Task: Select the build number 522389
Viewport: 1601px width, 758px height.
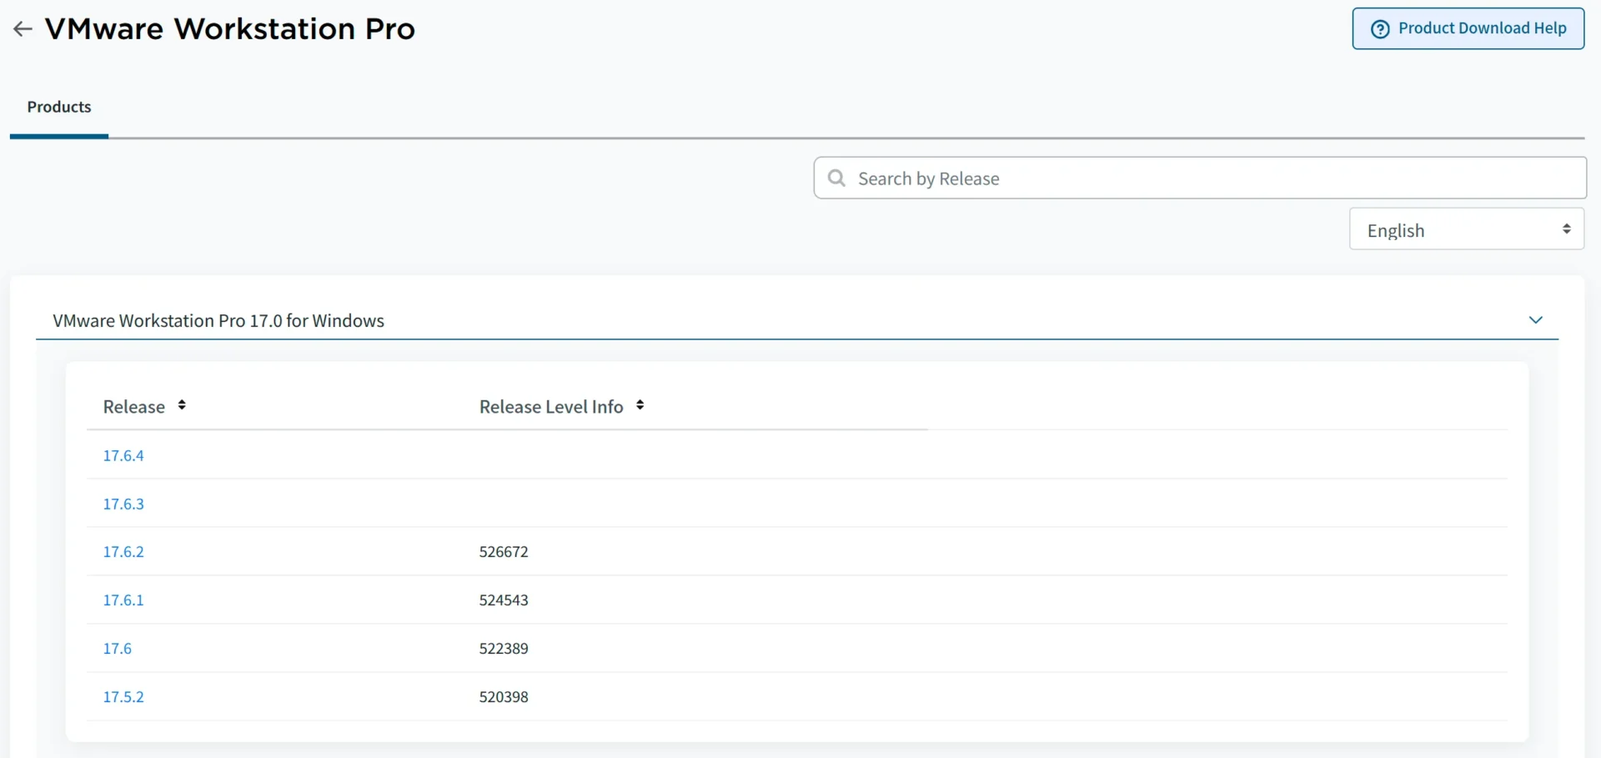Action: pos(504,648)
